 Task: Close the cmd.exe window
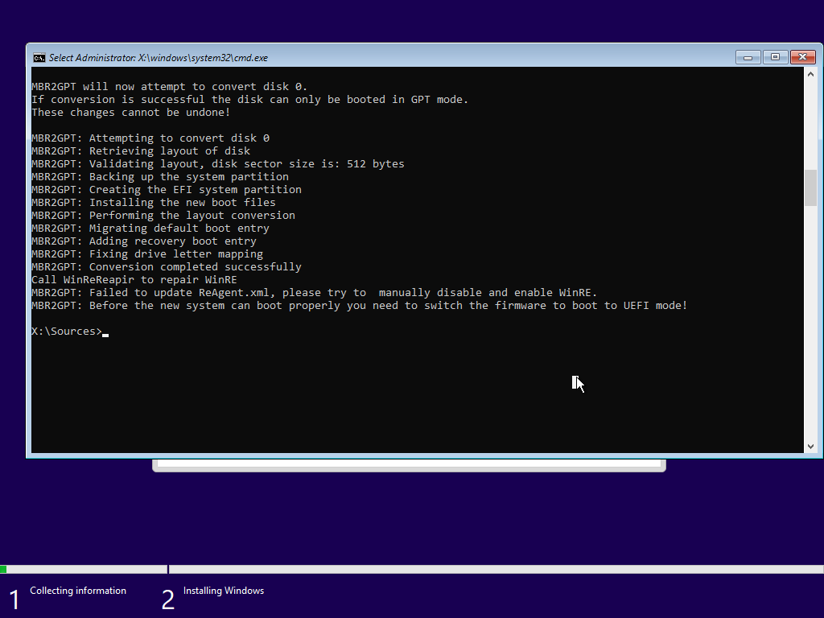click(802, 57)
